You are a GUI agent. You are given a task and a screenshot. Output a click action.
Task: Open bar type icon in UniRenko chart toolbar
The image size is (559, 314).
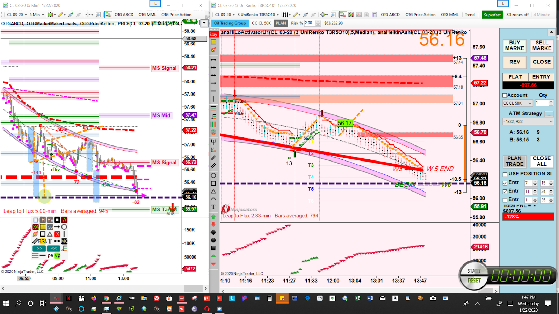pos(286,15)
